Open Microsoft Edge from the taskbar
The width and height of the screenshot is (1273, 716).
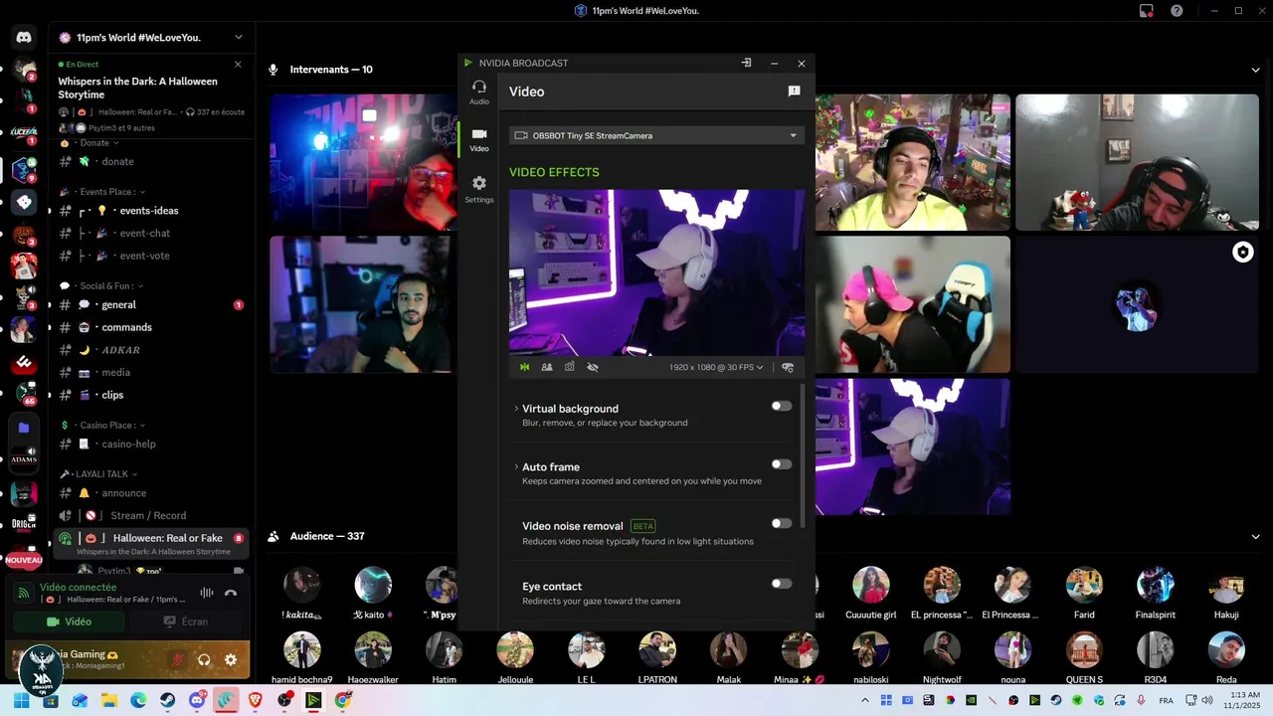pos(138,700)
